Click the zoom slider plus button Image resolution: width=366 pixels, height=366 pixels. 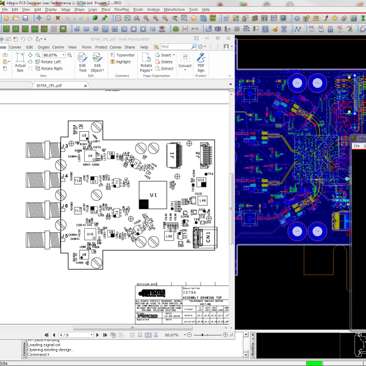click(226, 335)
